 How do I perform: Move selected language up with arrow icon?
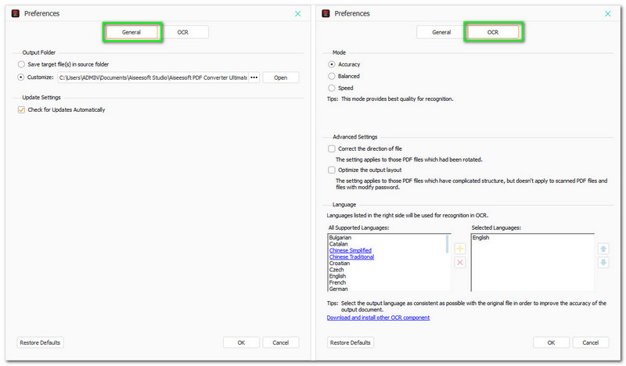pyautogui.click(x=603, y=249)
